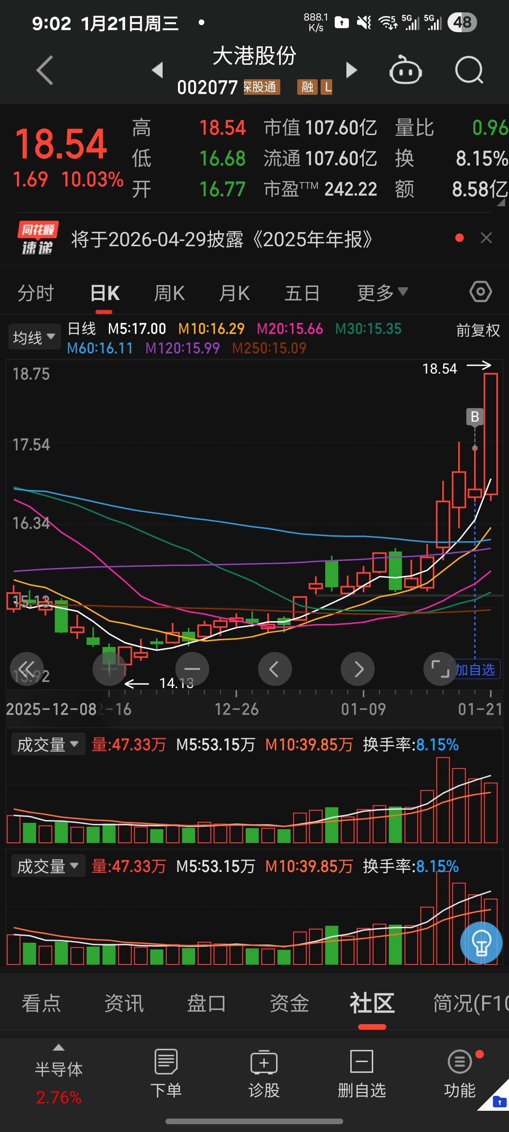Switch to previous stock with left triangle
509x1132 pixels.
tap(157, 70)
